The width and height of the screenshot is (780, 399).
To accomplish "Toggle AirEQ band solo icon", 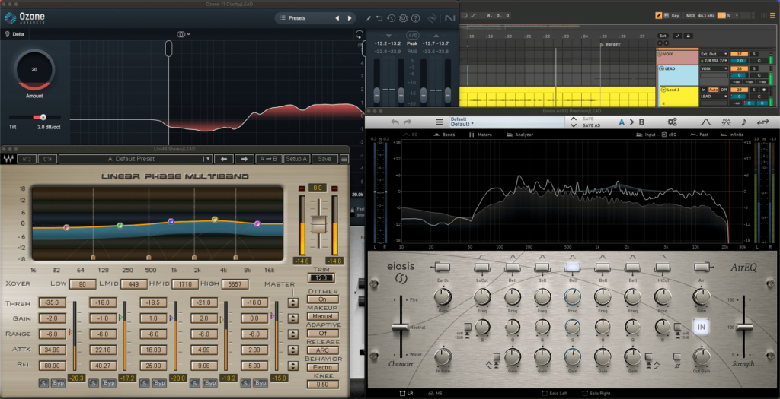I will click(x=726, y=122).
